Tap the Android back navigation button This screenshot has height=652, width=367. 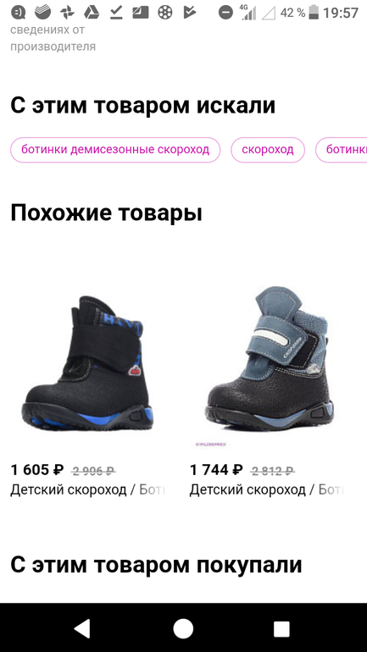(82, 628)
